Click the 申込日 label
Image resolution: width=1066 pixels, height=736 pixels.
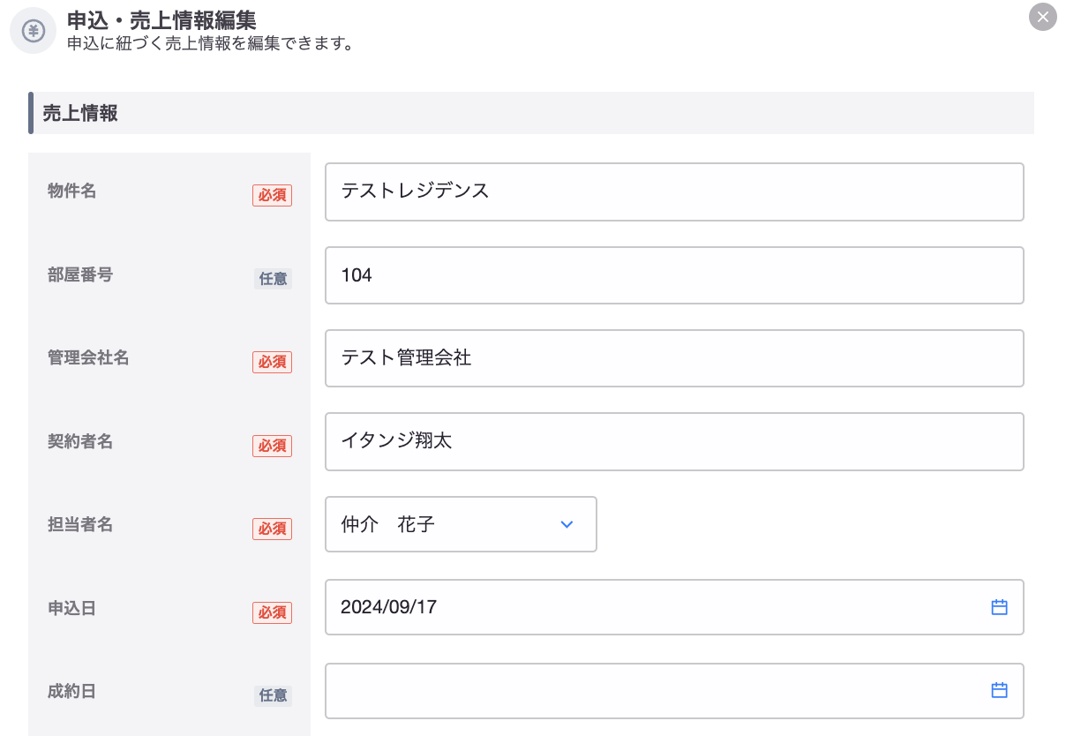click(72, 608)
